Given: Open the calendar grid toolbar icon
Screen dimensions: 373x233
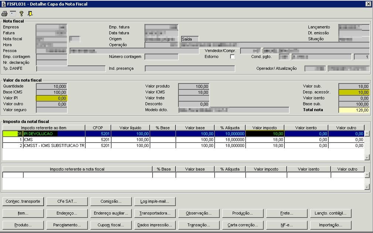Looking at the screenshot, I should click(13, 14).
